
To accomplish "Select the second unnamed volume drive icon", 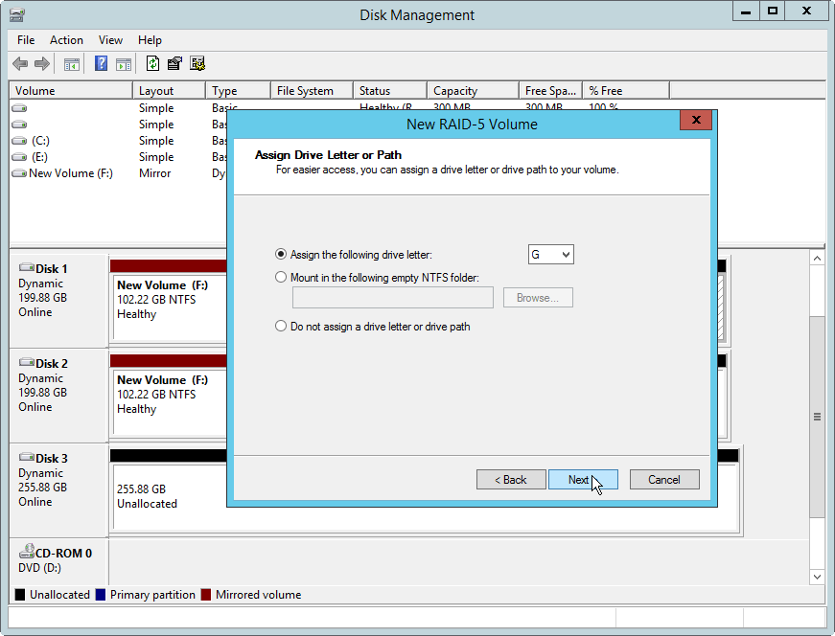I will [19, 125].
